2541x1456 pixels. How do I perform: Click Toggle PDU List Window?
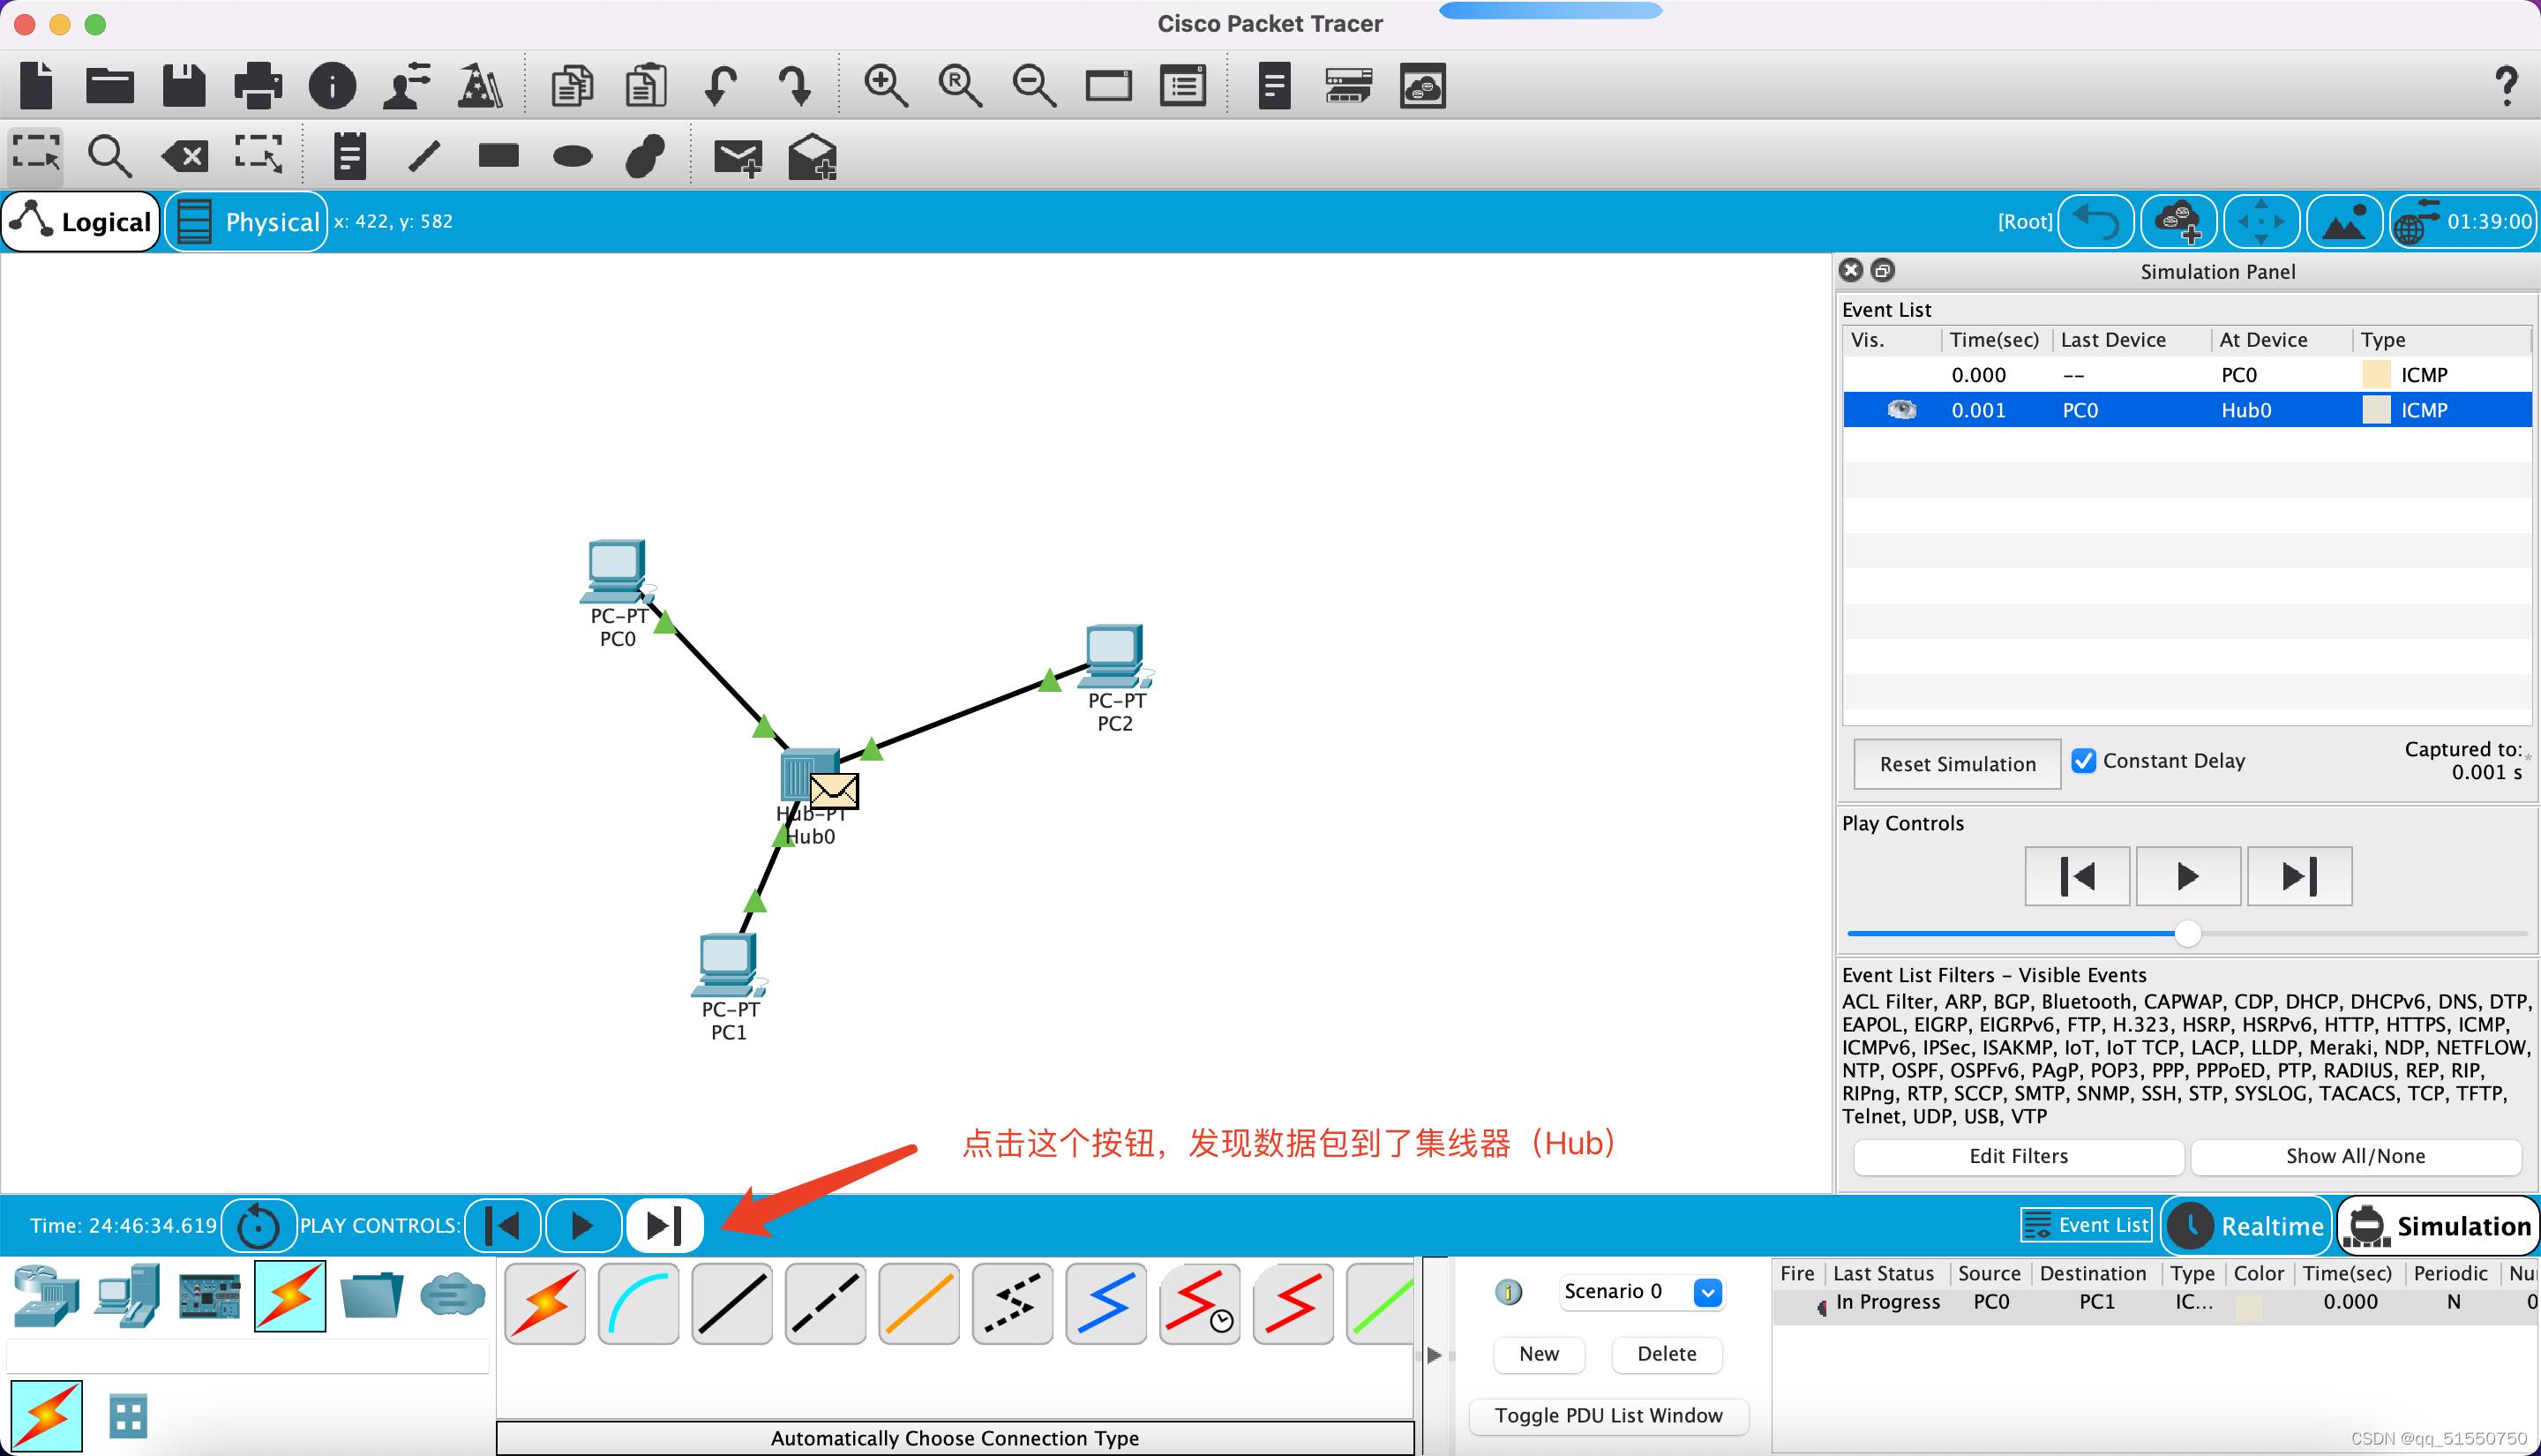tap(1608, 1416)
